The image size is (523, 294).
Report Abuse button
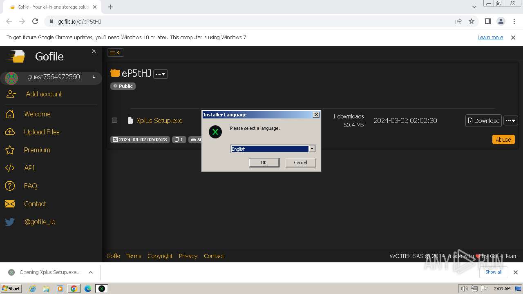point(503,139)
